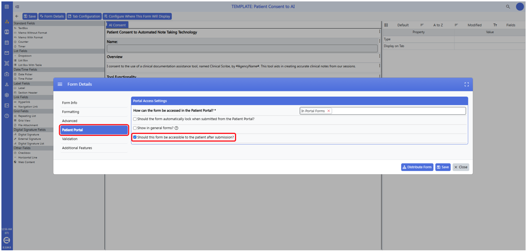Image resolution: width=527 pixels, height=252 pixels.
Task: Click the Name input field
Action: click(242, 49)
